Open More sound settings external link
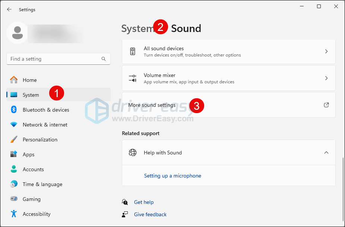The width and height of the screenshot is (345, 227). point(326,105)
